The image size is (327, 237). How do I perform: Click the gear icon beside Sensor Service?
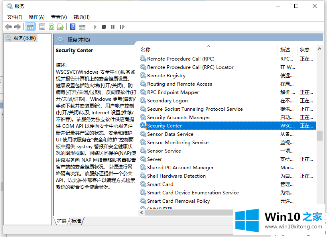click(x=143, y=151)
